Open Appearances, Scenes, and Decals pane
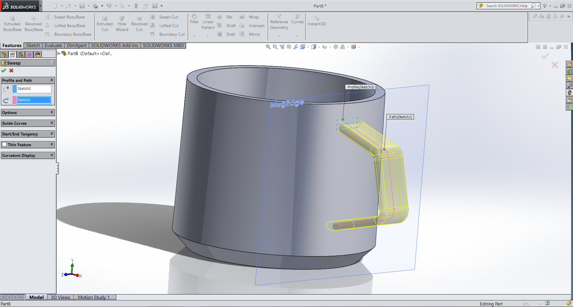573x307 pixels. click(x=569, y=93)
